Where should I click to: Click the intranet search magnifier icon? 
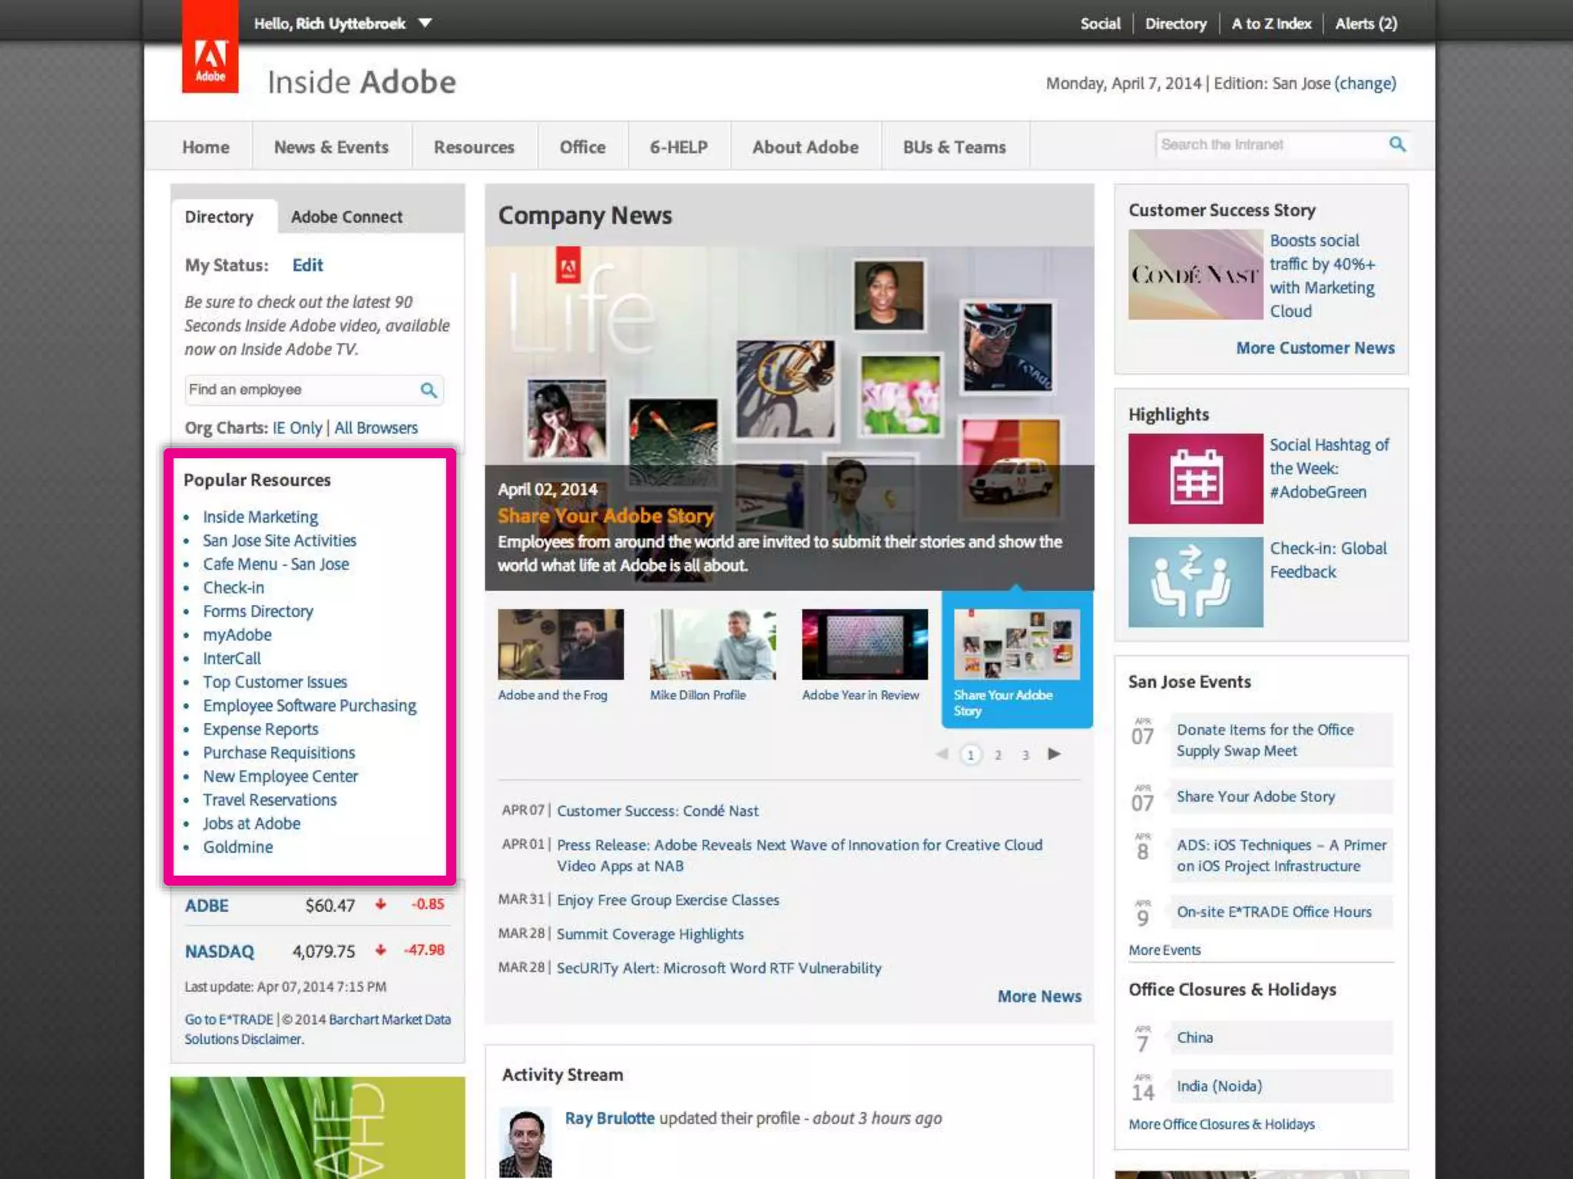click(1397, 144)
